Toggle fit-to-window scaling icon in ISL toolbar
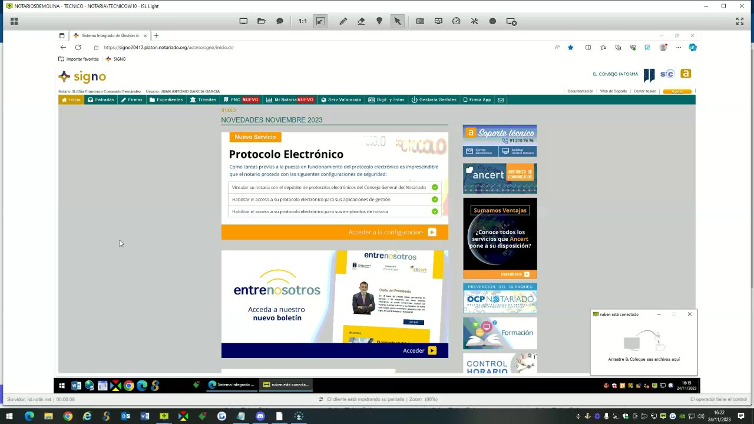 pos(320,21)
